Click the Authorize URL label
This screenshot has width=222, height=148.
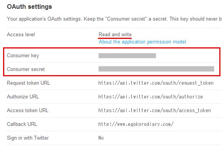tap(23, 97)
